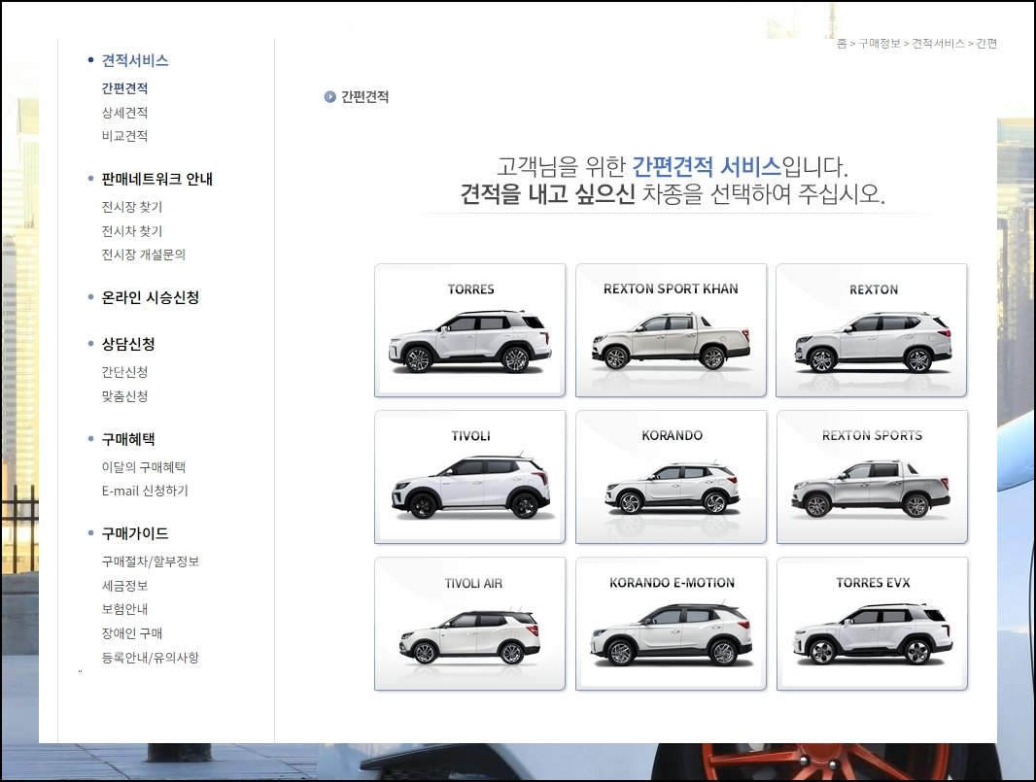Pick the TIVOLI AIR card
The width and height of the screenshot is (1036, 782).
[x=469, y=624]
